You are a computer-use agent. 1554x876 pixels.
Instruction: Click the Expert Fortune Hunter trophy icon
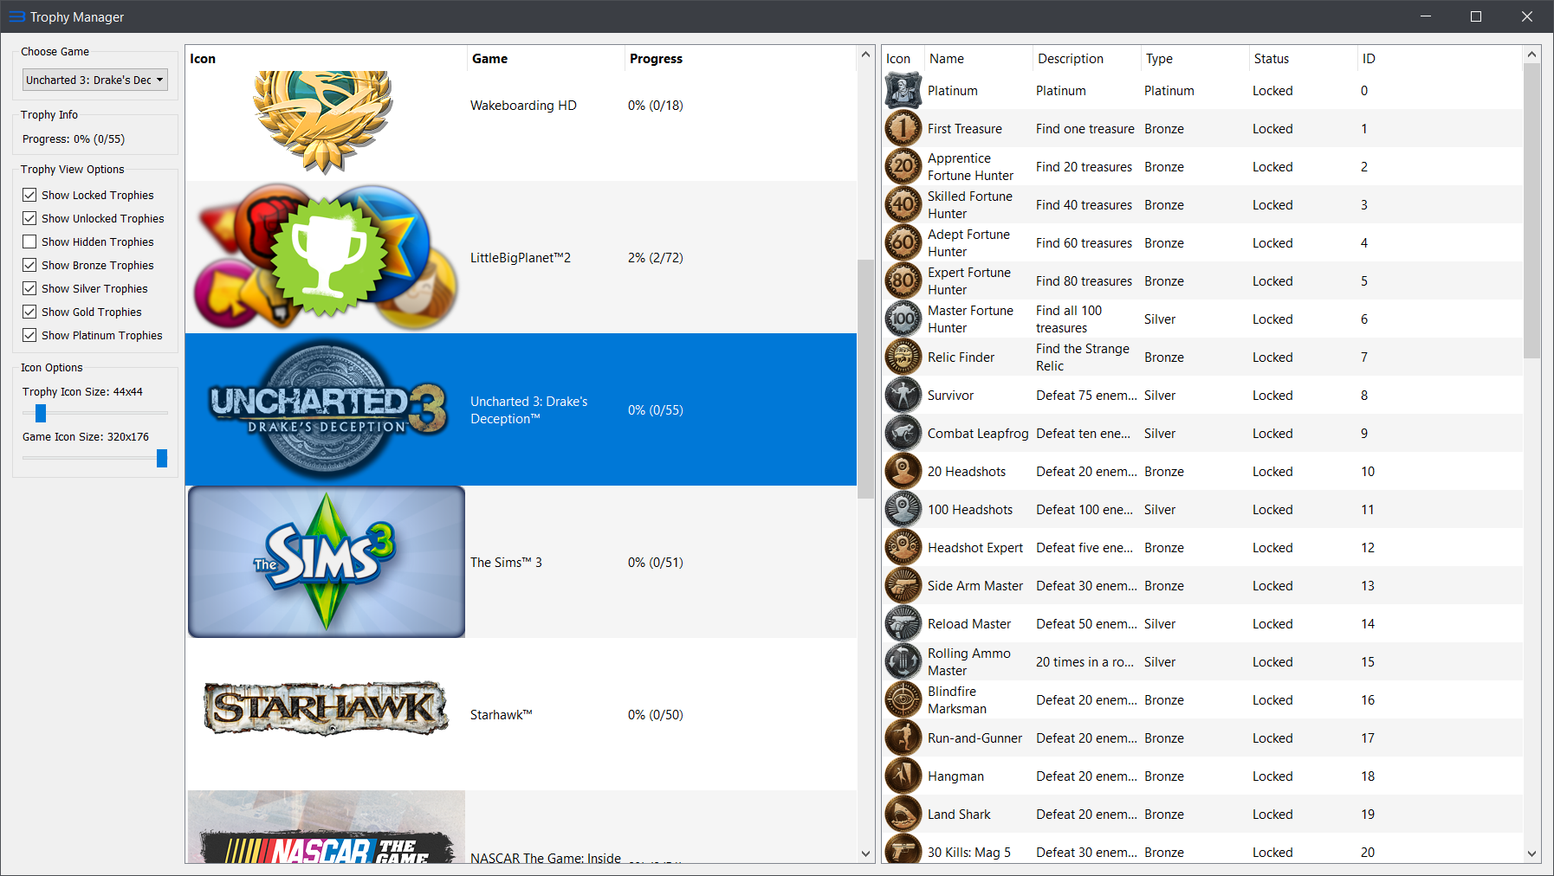pos(903,281)
